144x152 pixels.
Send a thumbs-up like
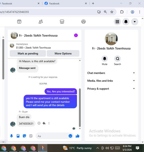[78, 136]
